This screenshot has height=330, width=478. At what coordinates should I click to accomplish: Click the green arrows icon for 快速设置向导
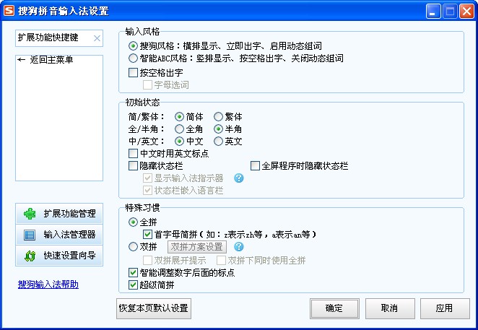click(x=30, y=256)
